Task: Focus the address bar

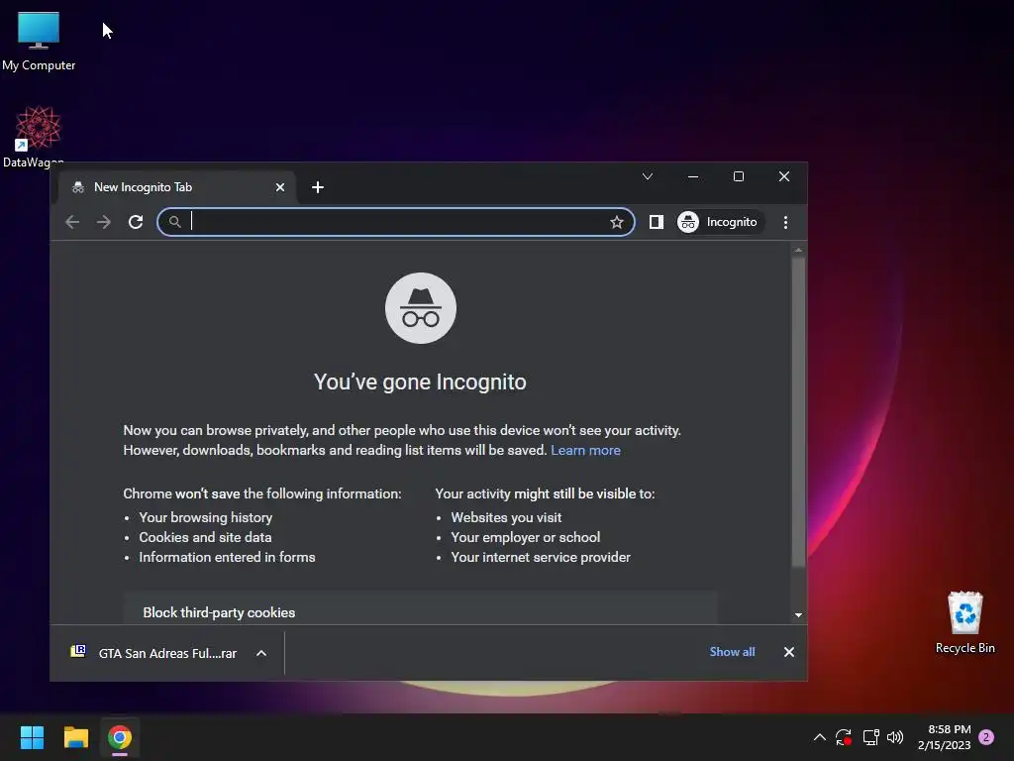Action: [x=396, y=222]
